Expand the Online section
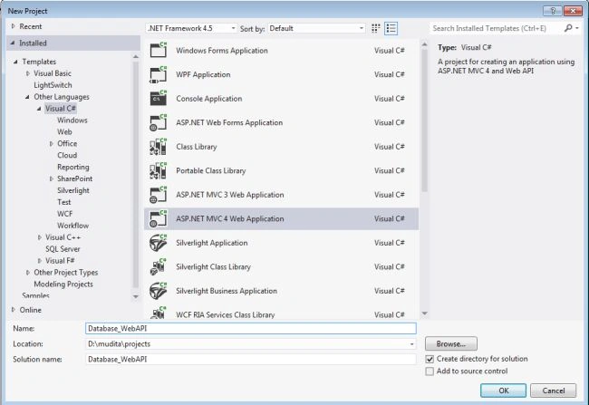This screenshot has width=589, height=405. tap(14, 310)
